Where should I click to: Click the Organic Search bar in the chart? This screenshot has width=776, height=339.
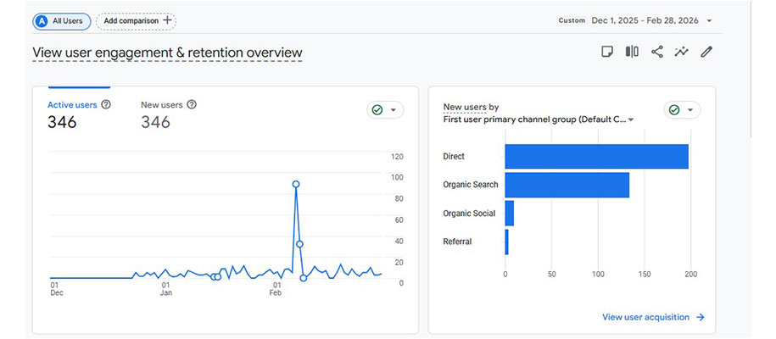pos(567,185)
